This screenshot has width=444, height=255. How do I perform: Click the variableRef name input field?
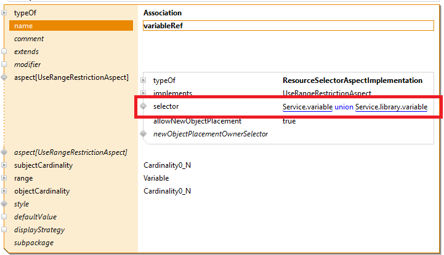pyautogui.click(x=288, y=26)
